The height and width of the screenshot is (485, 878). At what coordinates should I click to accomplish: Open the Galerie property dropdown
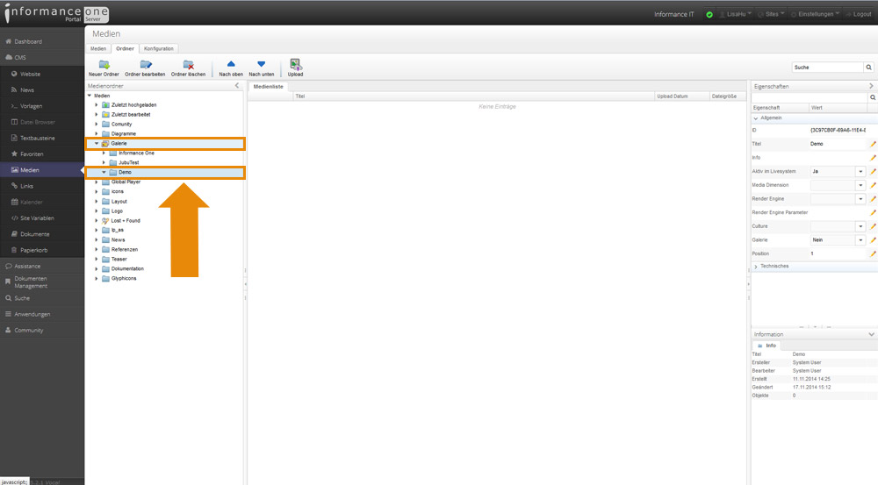tap(860, 240)
